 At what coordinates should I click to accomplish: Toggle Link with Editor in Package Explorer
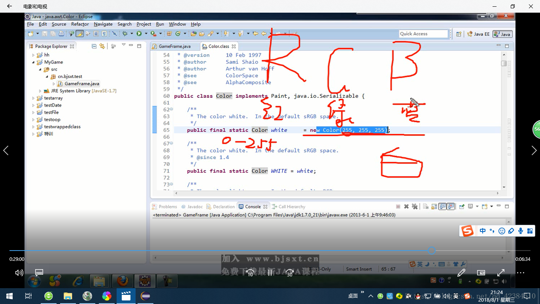tap(102, 46)
